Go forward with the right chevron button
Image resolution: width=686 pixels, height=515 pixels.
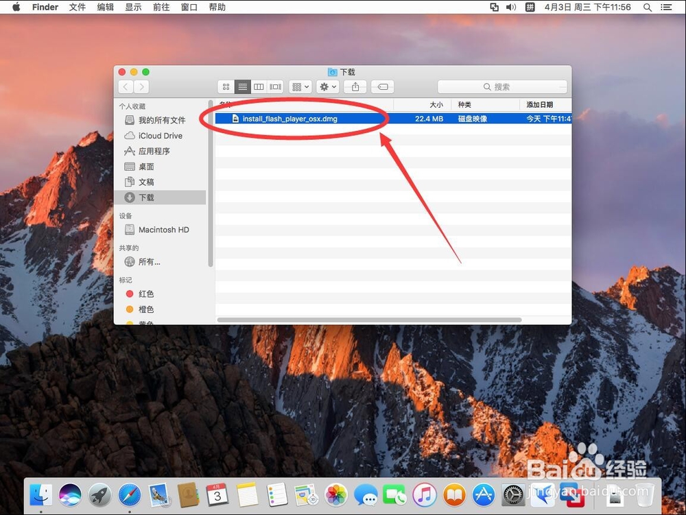(141, 87)
